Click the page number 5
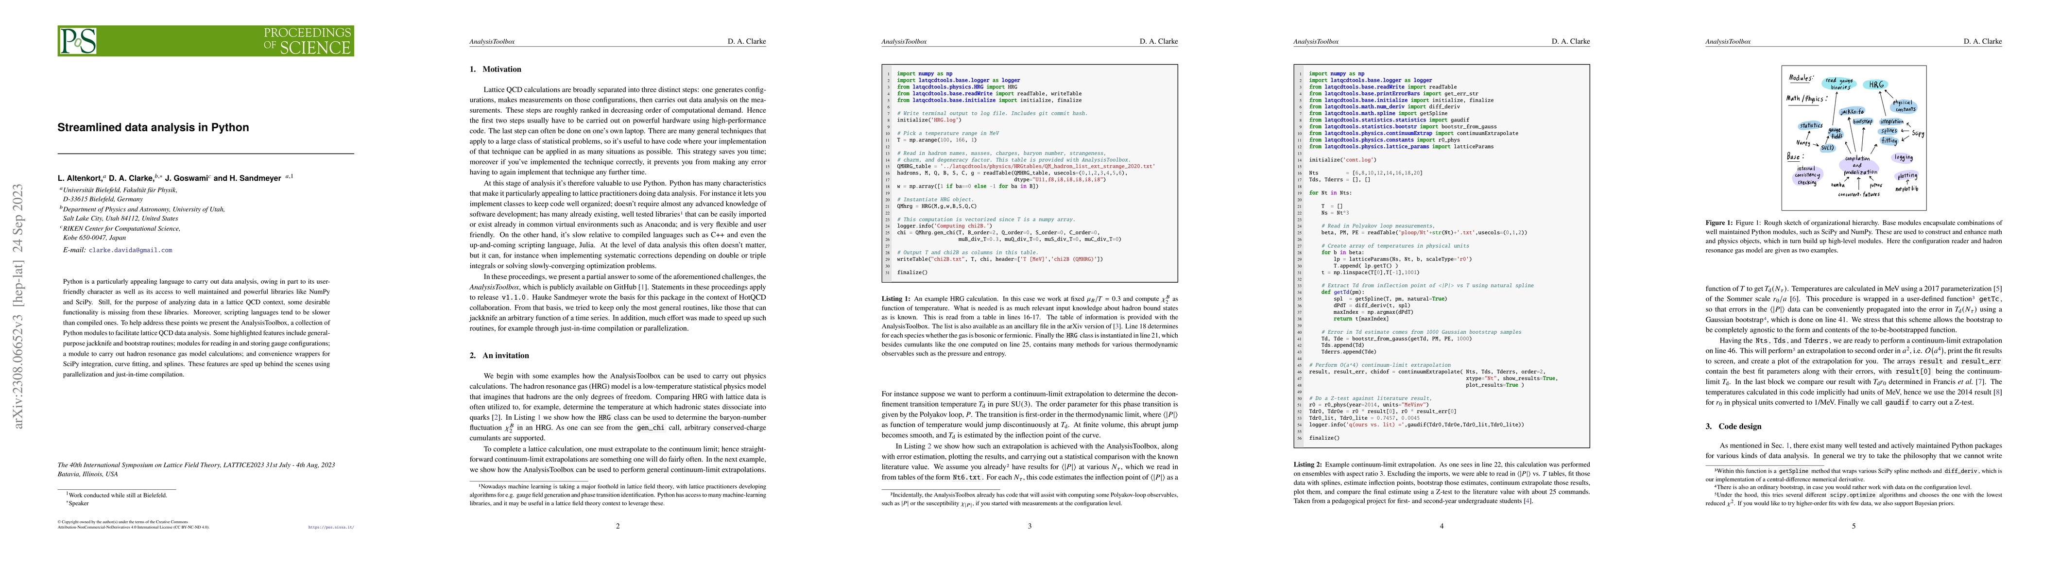Image resolution: width=2060 pixels, height=583 pixels. pyautogui.click(x=1854, y=525)
